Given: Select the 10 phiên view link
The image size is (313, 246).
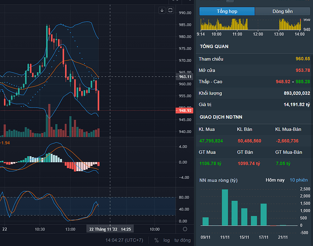Looking at the screenshot, I should (x=299, y=180).
